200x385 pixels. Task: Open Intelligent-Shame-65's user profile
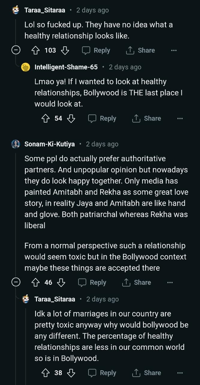tap(66, 67)
